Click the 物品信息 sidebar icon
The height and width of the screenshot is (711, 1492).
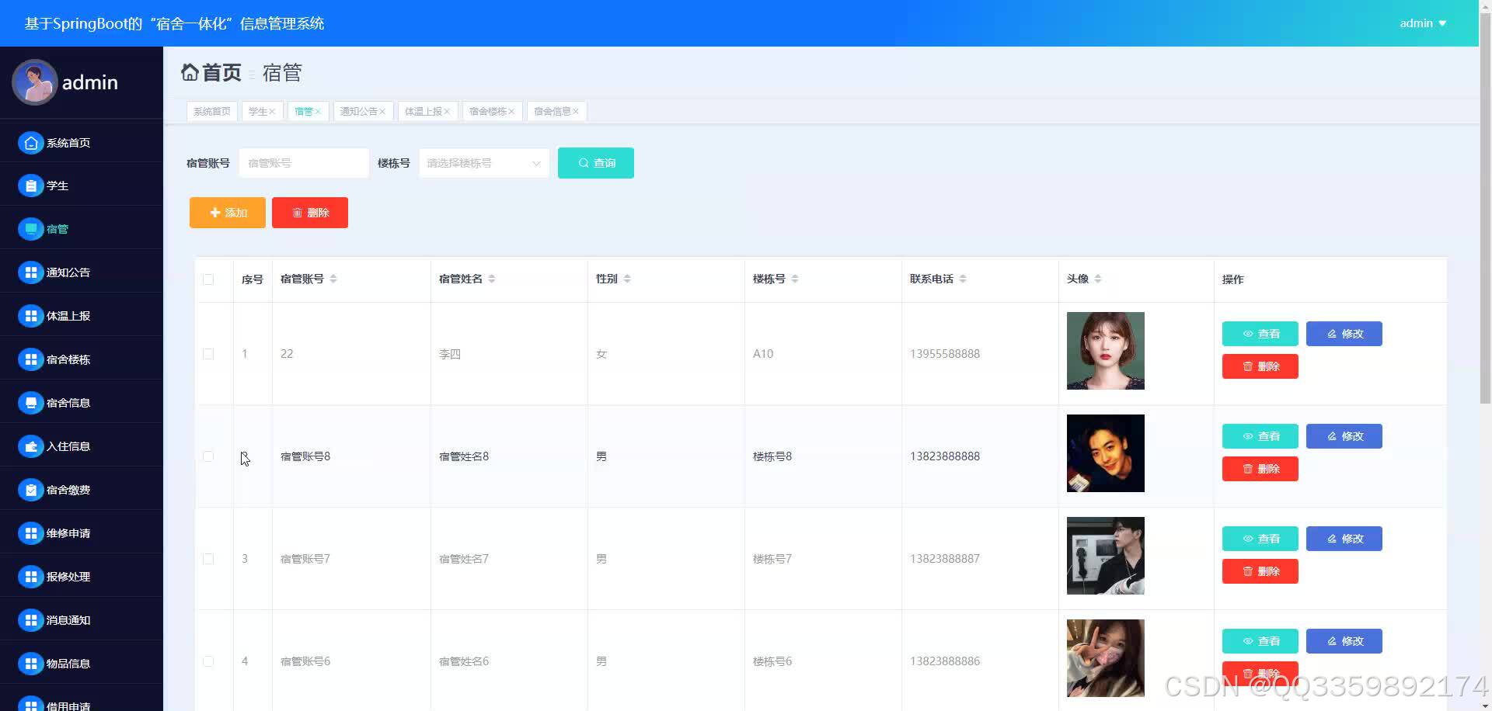[30, 664]
